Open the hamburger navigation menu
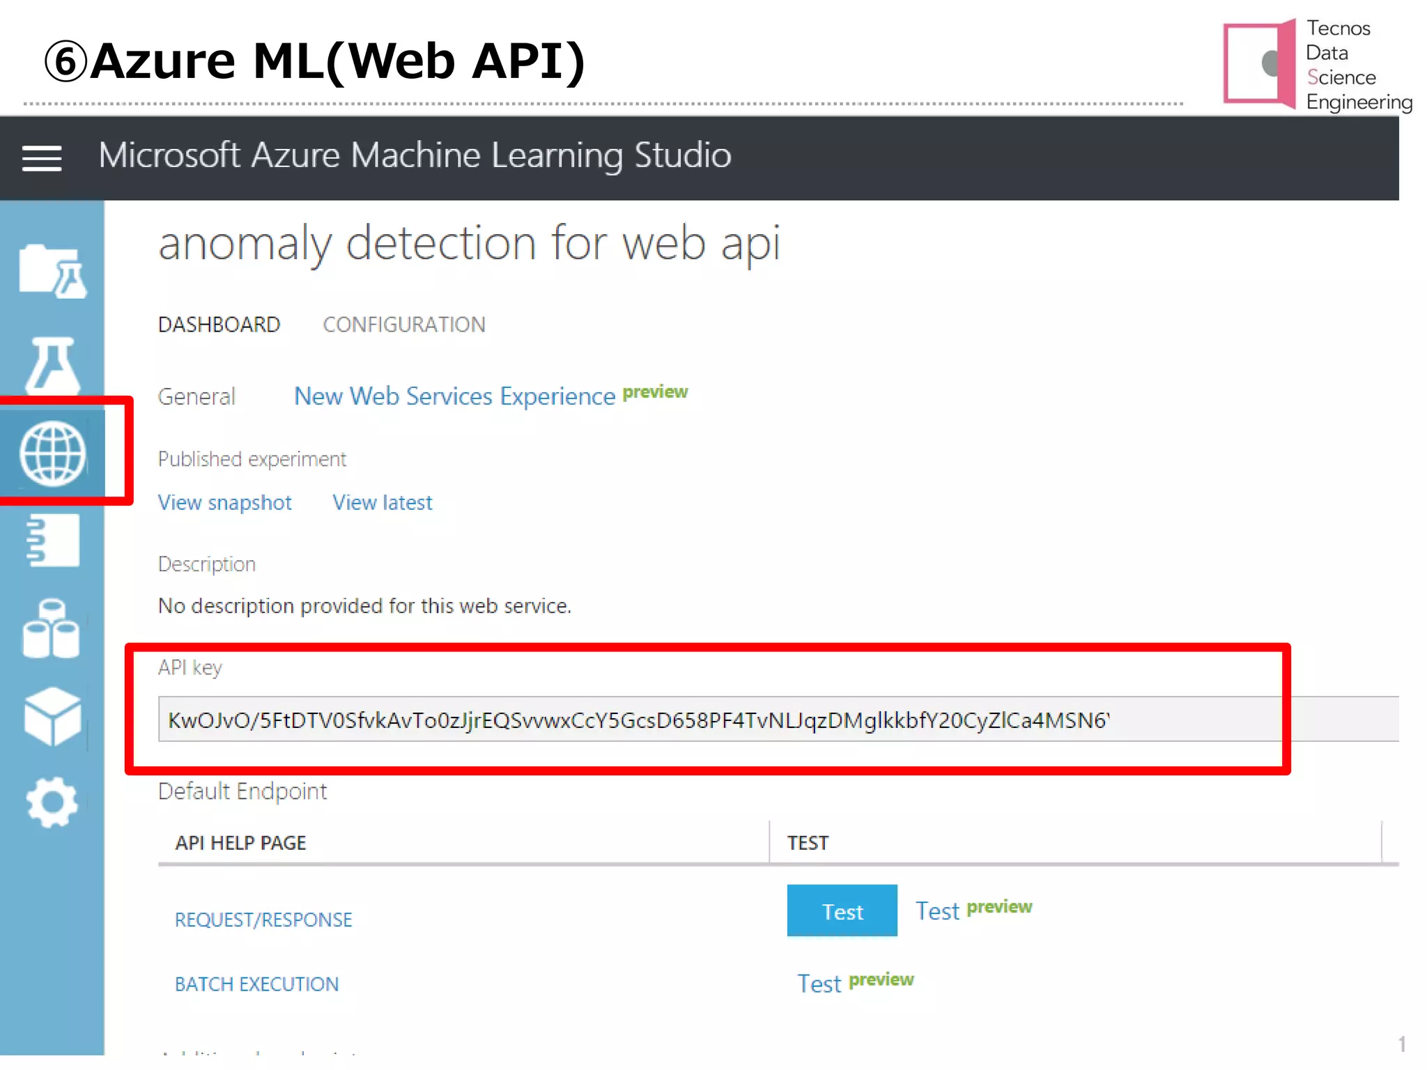This screenshot has height=1070, width=1427. pyautogui.click(x=42, y=158)
